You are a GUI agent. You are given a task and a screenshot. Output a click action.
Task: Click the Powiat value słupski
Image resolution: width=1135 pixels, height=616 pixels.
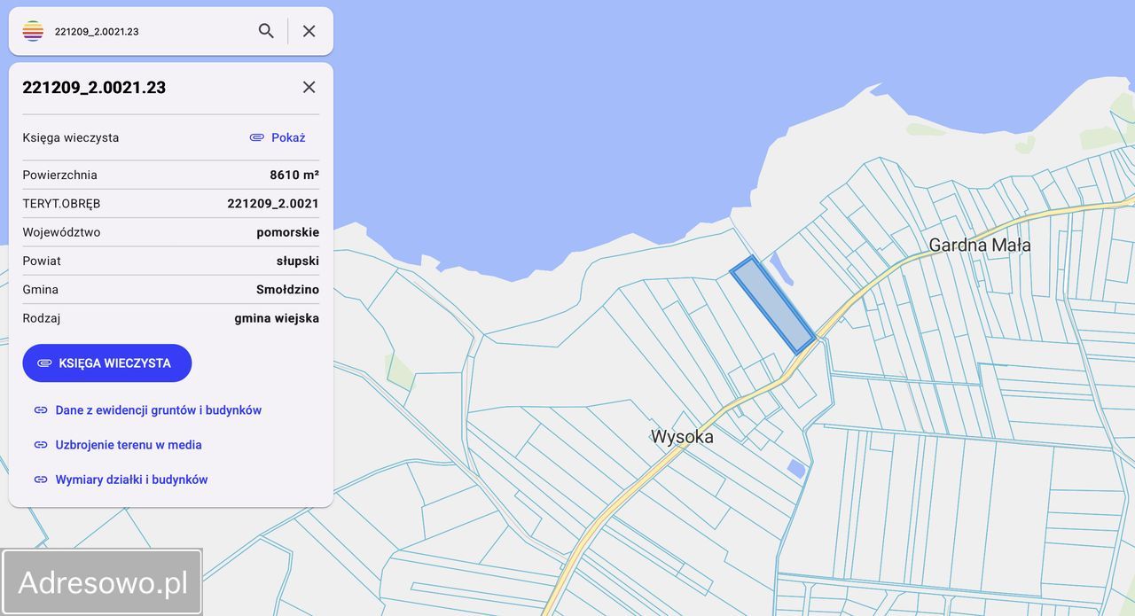298,261
